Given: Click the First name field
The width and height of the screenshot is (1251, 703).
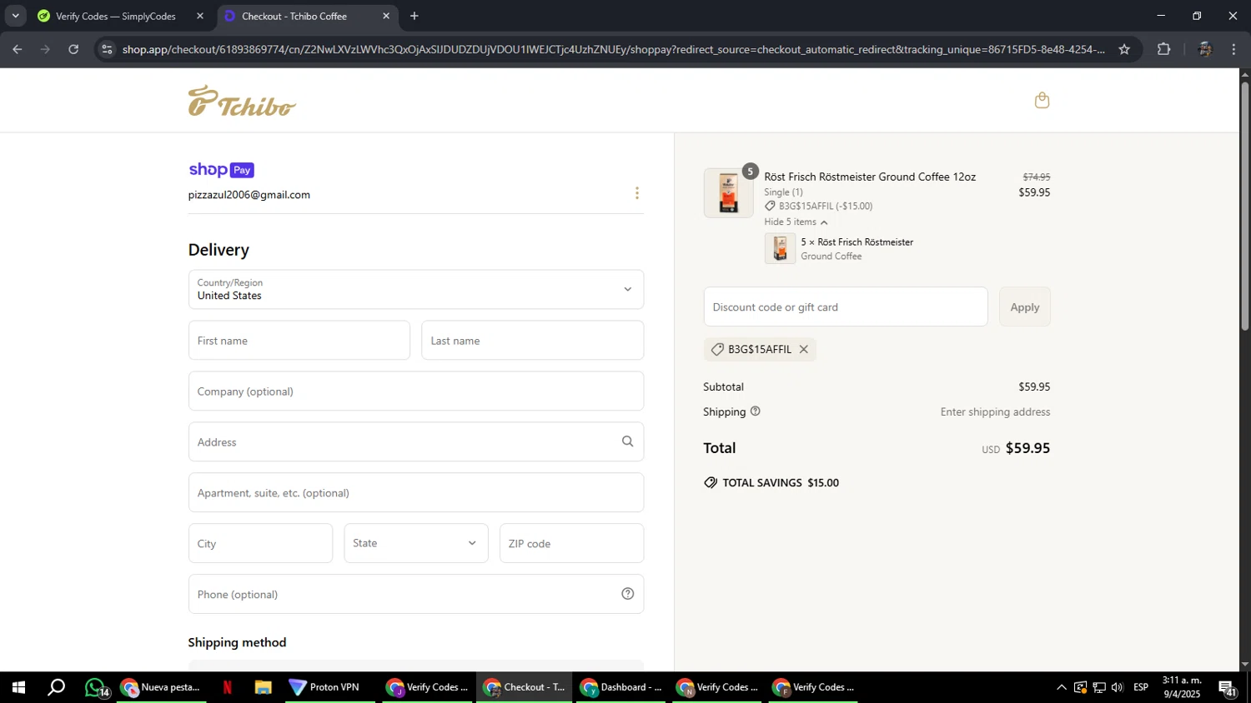Looking at the screenshot, I should coord(299,340).
